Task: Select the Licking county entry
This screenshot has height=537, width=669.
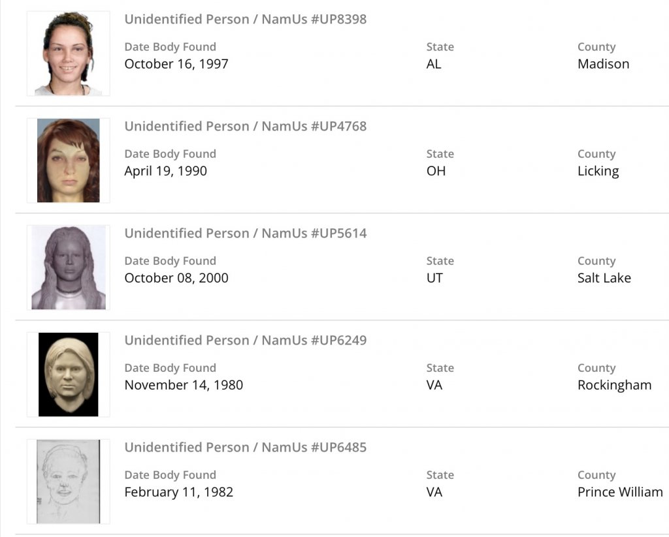Action: [x=598, y=171]
